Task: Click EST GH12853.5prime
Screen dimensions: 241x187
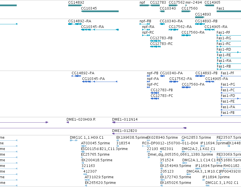Action: tap(196, 138)
